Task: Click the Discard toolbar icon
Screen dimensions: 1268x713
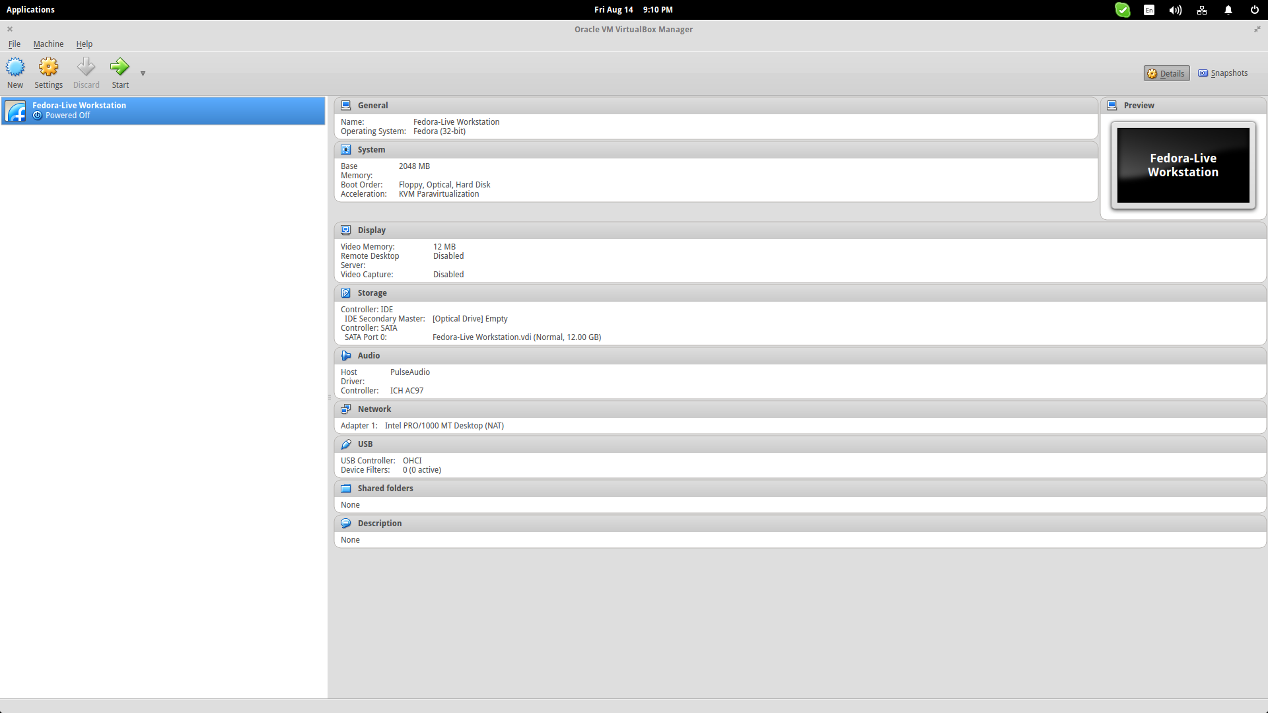Action: point(86,67)
